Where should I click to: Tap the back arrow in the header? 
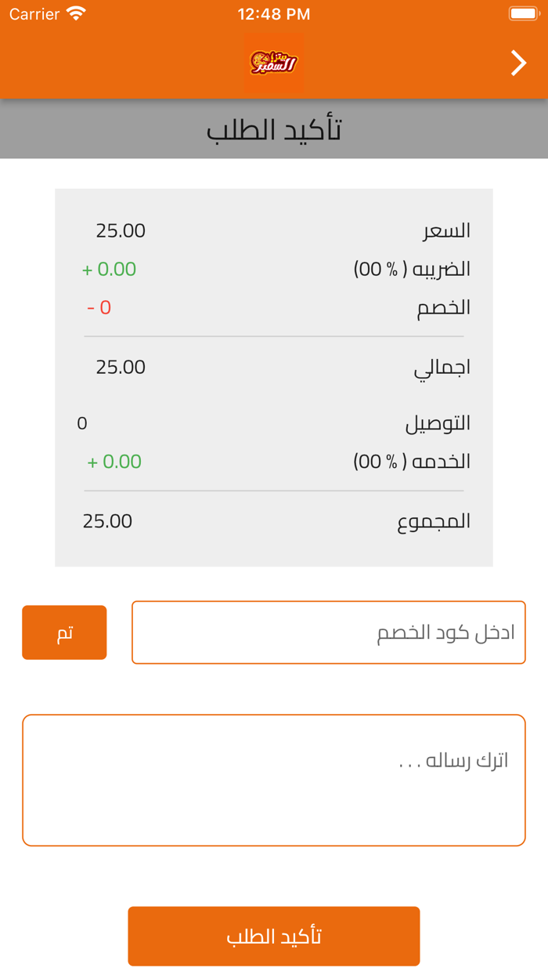pyautogui.click(x=518, y=63)
